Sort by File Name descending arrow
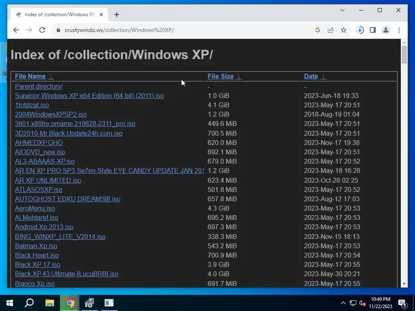The width and height of the screenshot is (415, 311). 51,77
